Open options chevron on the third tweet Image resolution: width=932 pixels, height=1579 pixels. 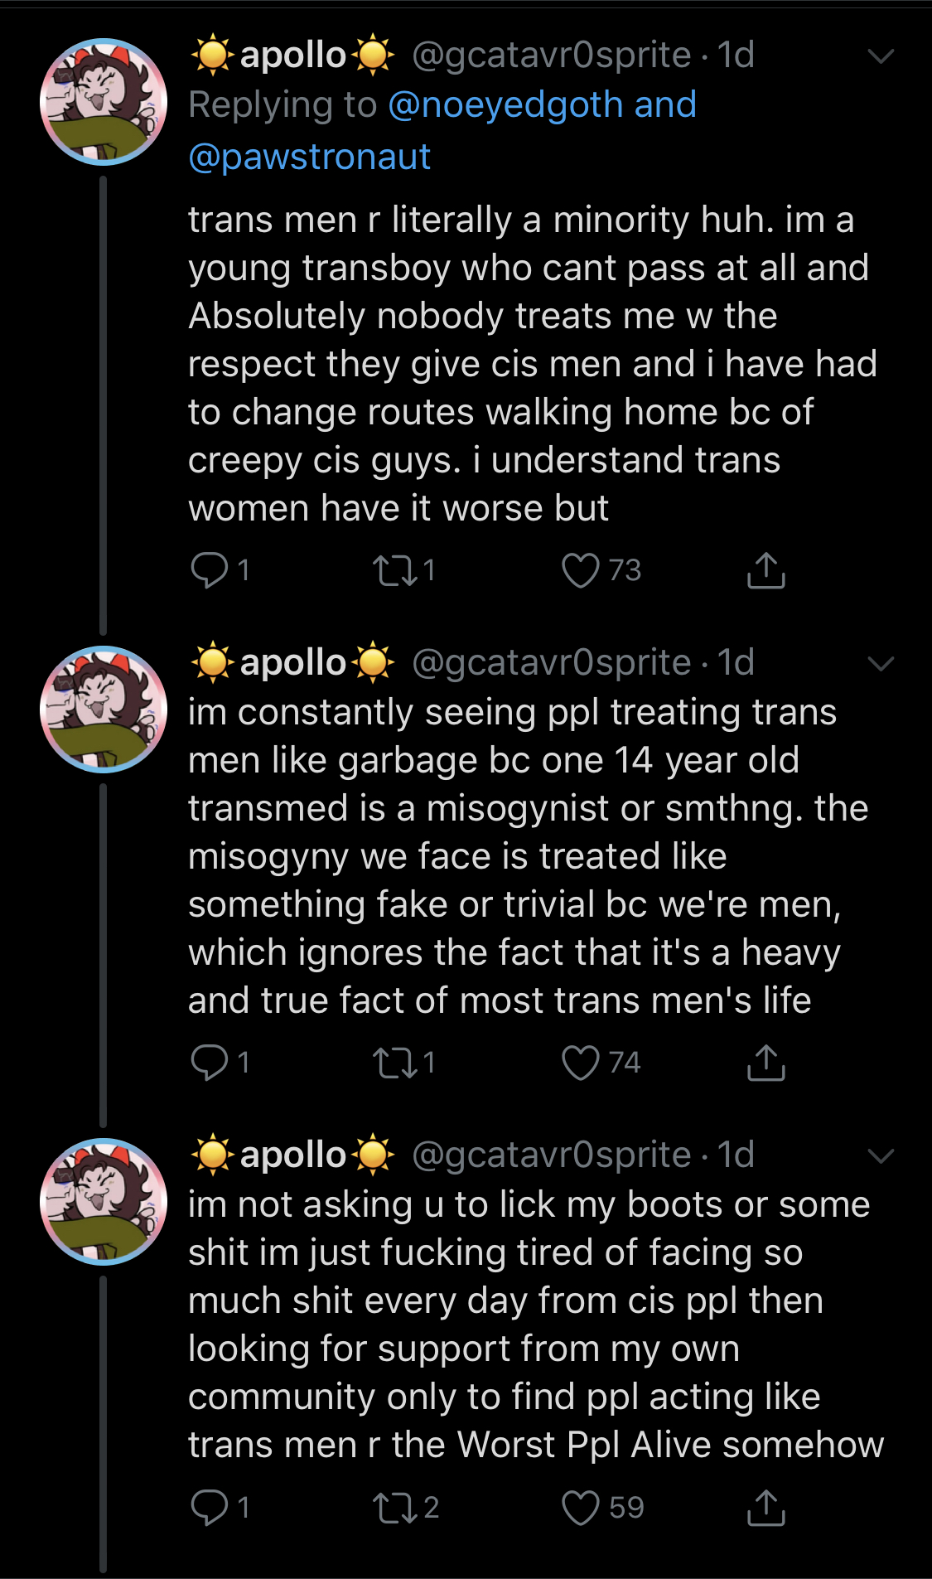pyautogui.click(x=880, y=1155)
